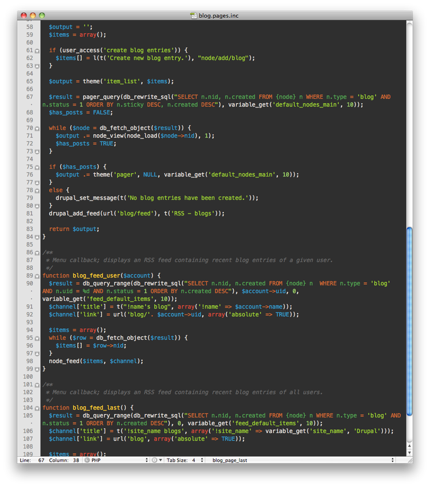The width and height of the screenshot is (430, 487).
Task: Click line number 67 in the gutter
Action: tap(29, 97)
